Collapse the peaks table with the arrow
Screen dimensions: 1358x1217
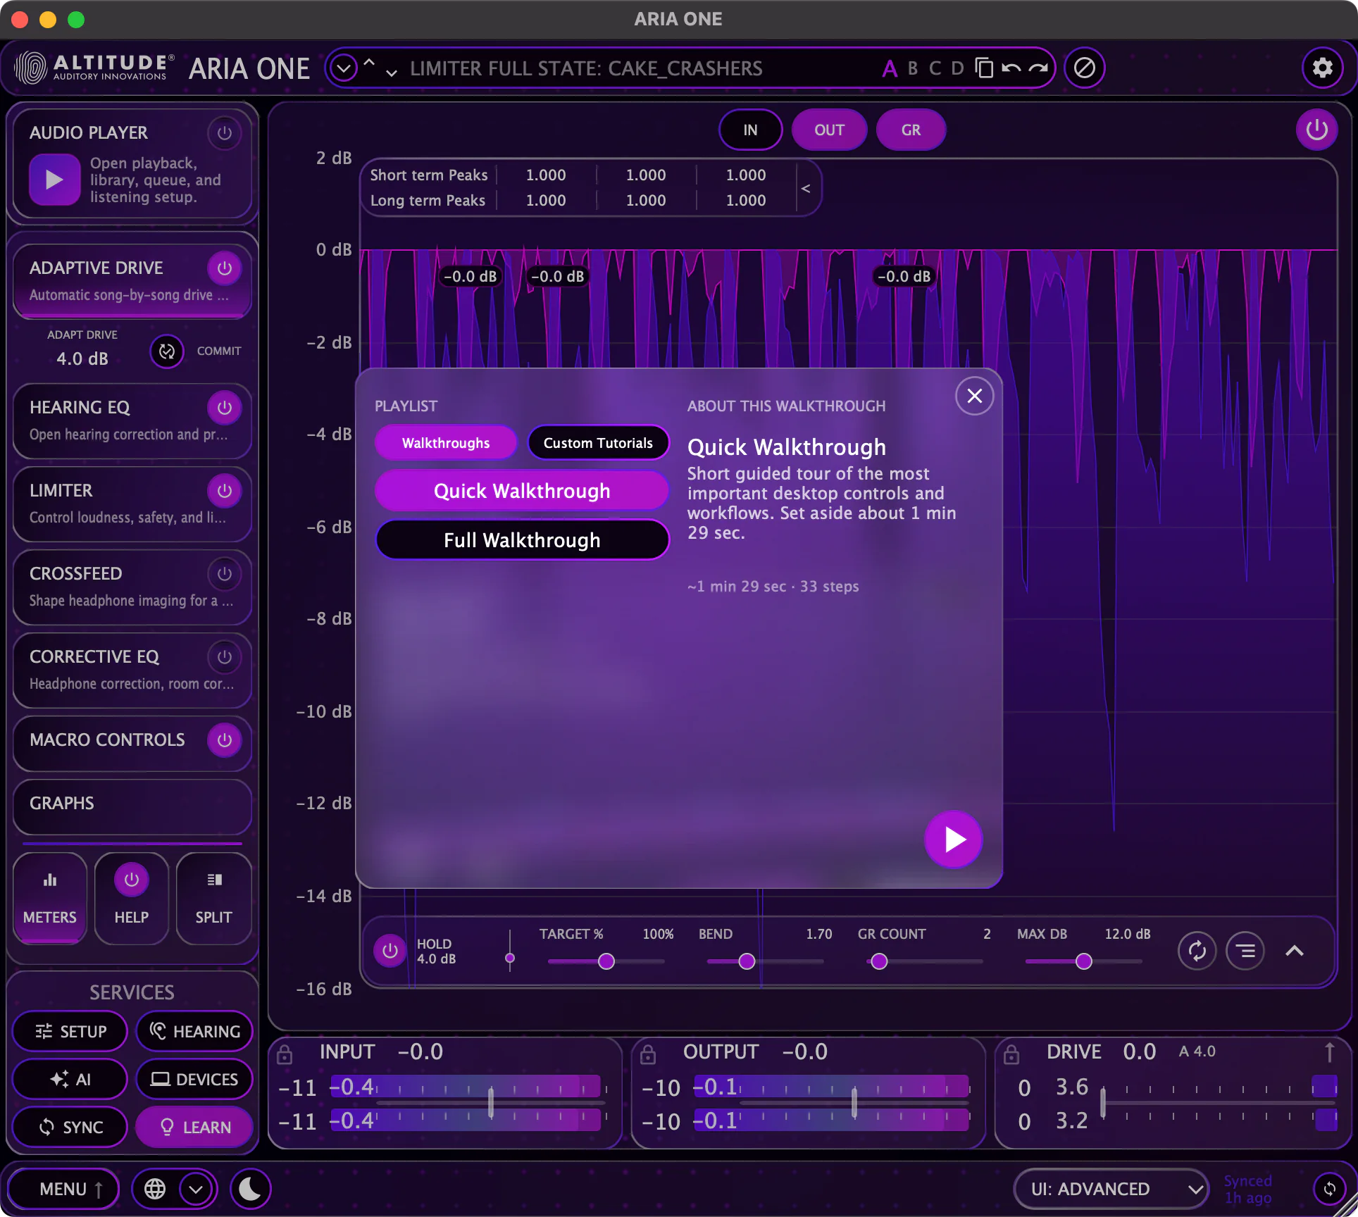[x=805, y=188]
